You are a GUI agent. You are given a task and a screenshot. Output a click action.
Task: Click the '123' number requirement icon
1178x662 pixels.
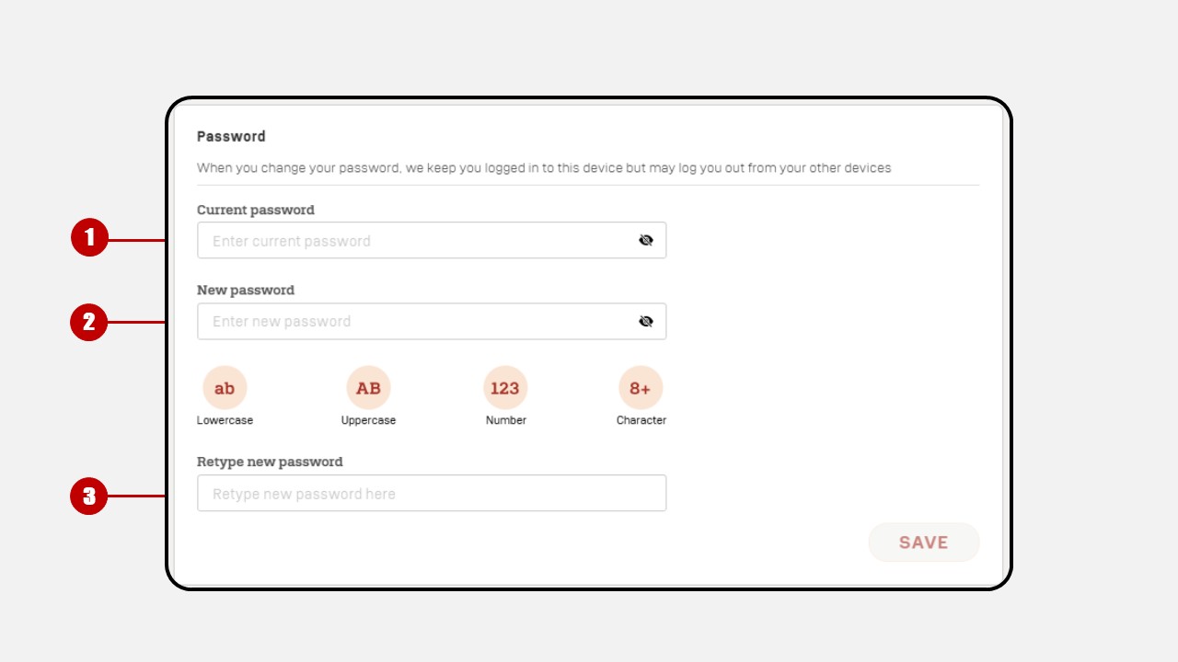click(x=505, y=388)
